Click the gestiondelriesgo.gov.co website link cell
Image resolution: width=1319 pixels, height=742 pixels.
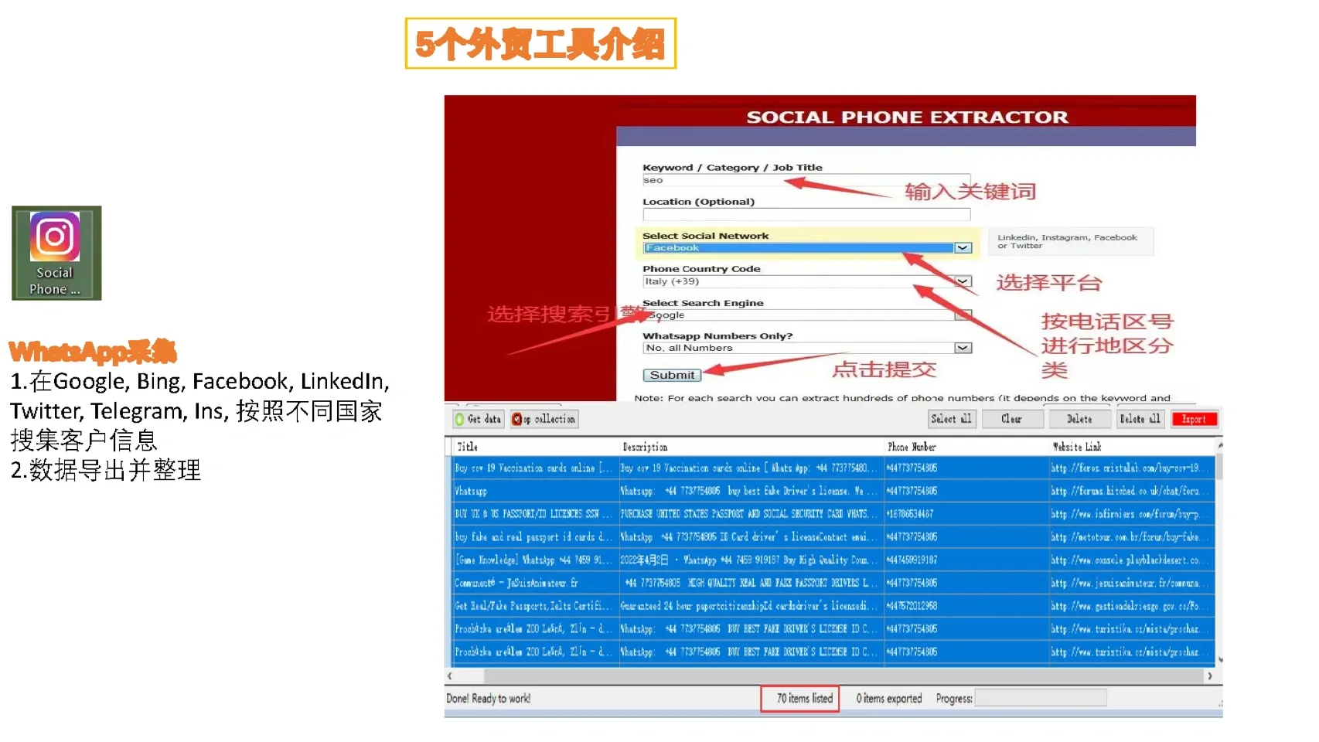click(x=1131, y=606)
